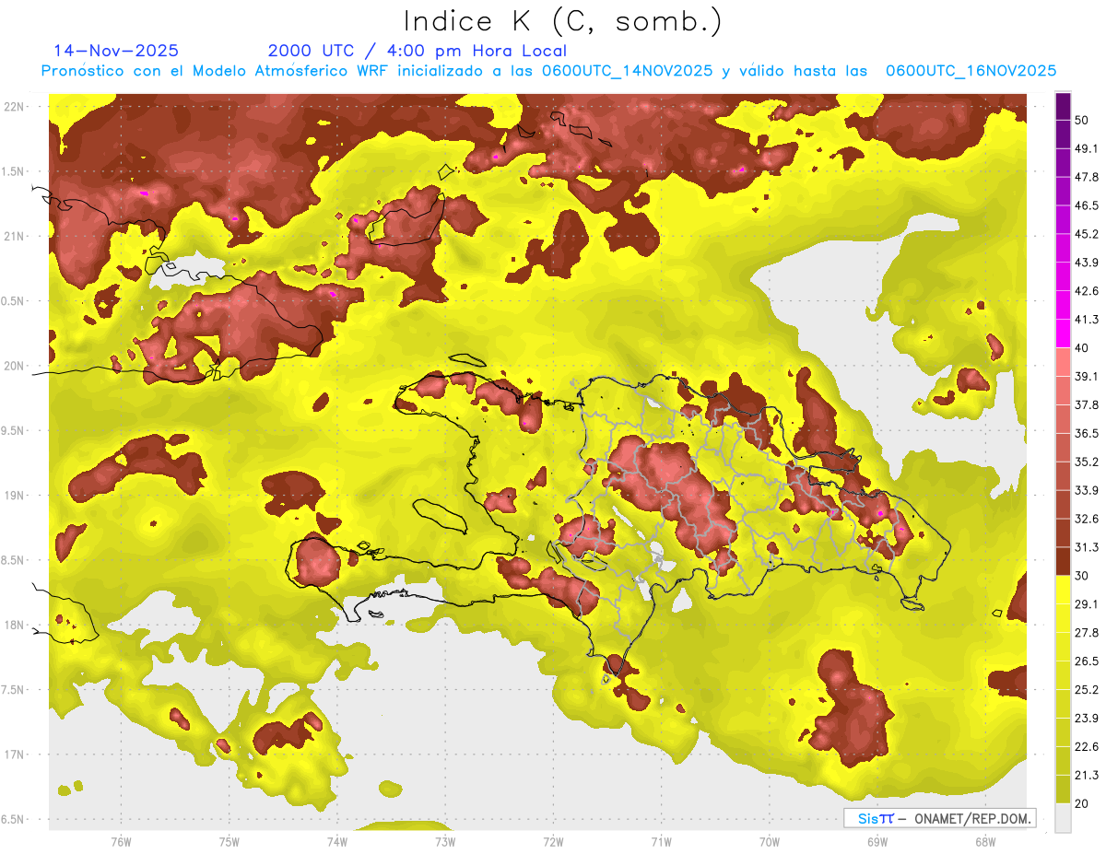Pick the gray swatch at the legend bottom
Image resolution: width=1106 pixels, height=854 pixels.
[1063, 818]
